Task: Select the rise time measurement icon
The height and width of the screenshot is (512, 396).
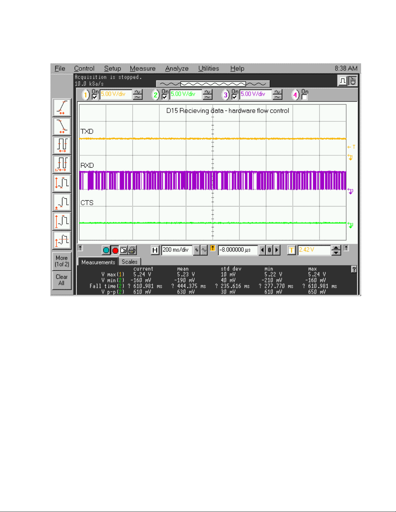Action: coord(62,108)
